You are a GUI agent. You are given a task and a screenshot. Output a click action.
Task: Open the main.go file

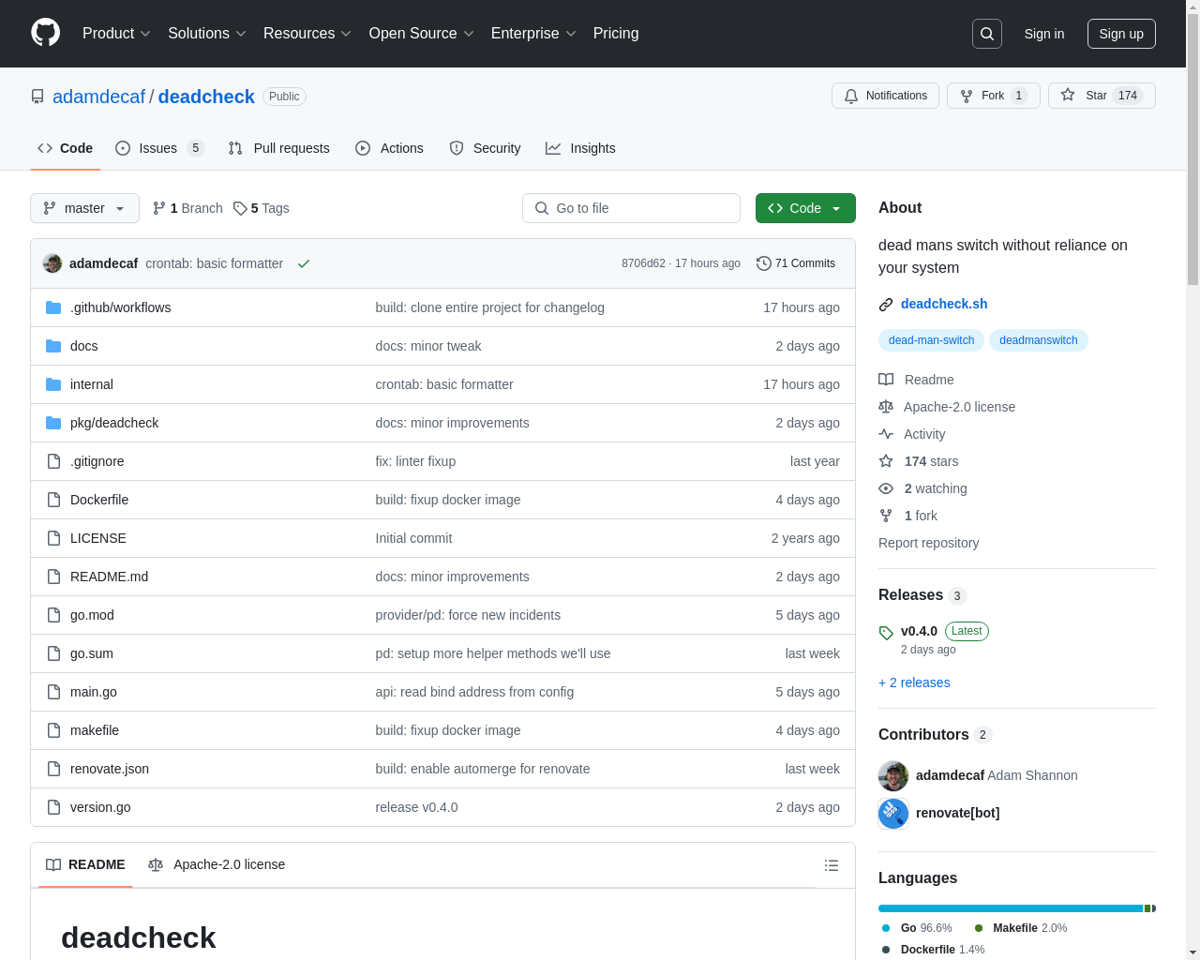point(94,692)
